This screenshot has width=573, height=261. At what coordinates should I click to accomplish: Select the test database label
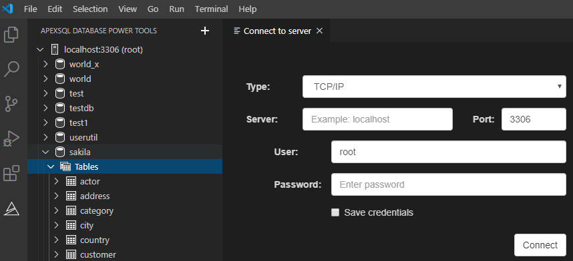[x=76, y=94]
